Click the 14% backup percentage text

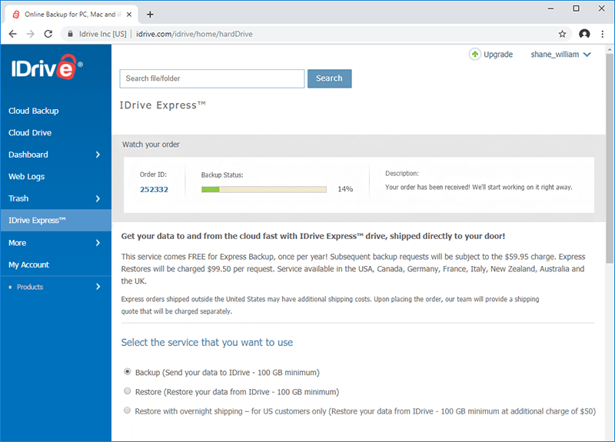(345, 189)
